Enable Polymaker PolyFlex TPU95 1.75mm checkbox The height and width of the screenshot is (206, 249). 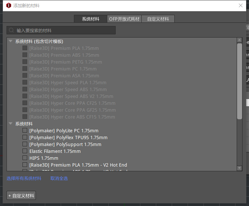click(25, 137)
